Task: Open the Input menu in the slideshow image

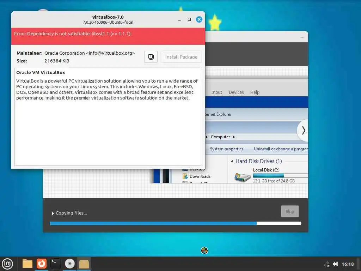Action: tap(217, 92)
